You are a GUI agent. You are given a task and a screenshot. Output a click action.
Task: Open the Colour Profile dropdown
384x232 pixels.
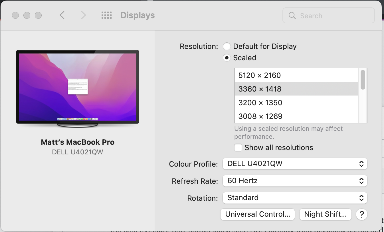click(x=295, y=163)
